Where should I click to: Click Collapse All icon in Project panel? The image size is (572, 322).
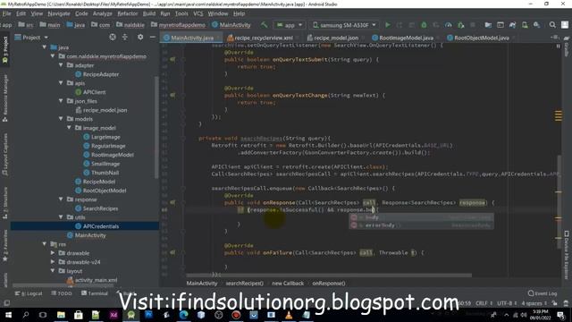(x=125, y=38)
